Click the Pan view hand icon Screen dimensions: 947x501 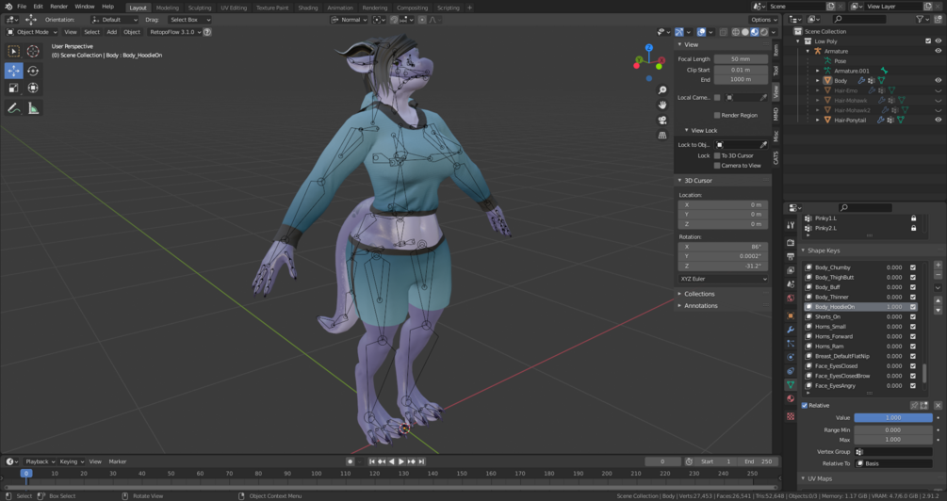coord(662,105)
